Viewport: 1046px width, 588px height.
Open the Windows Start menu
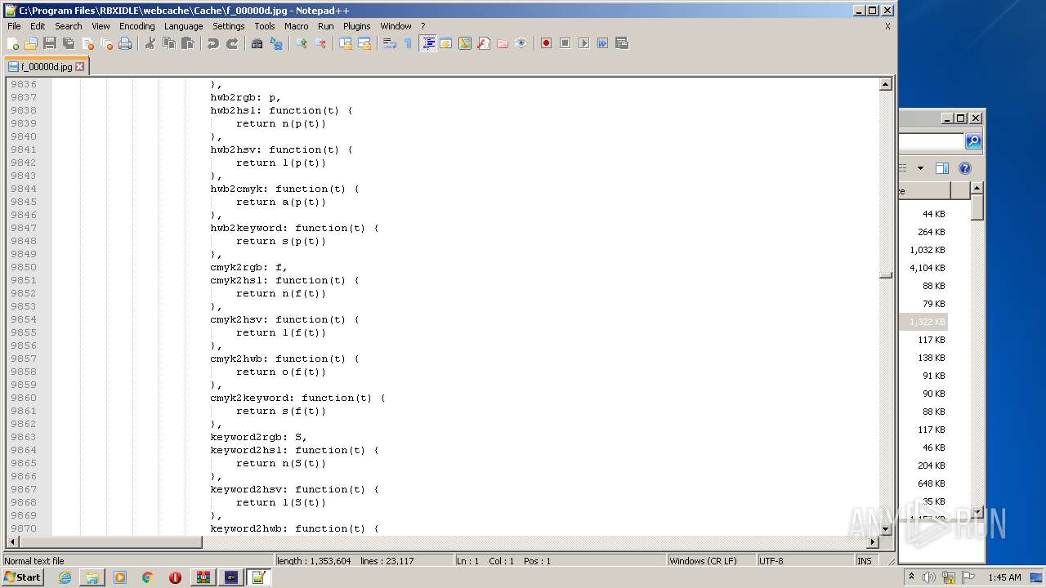point(22,577)
